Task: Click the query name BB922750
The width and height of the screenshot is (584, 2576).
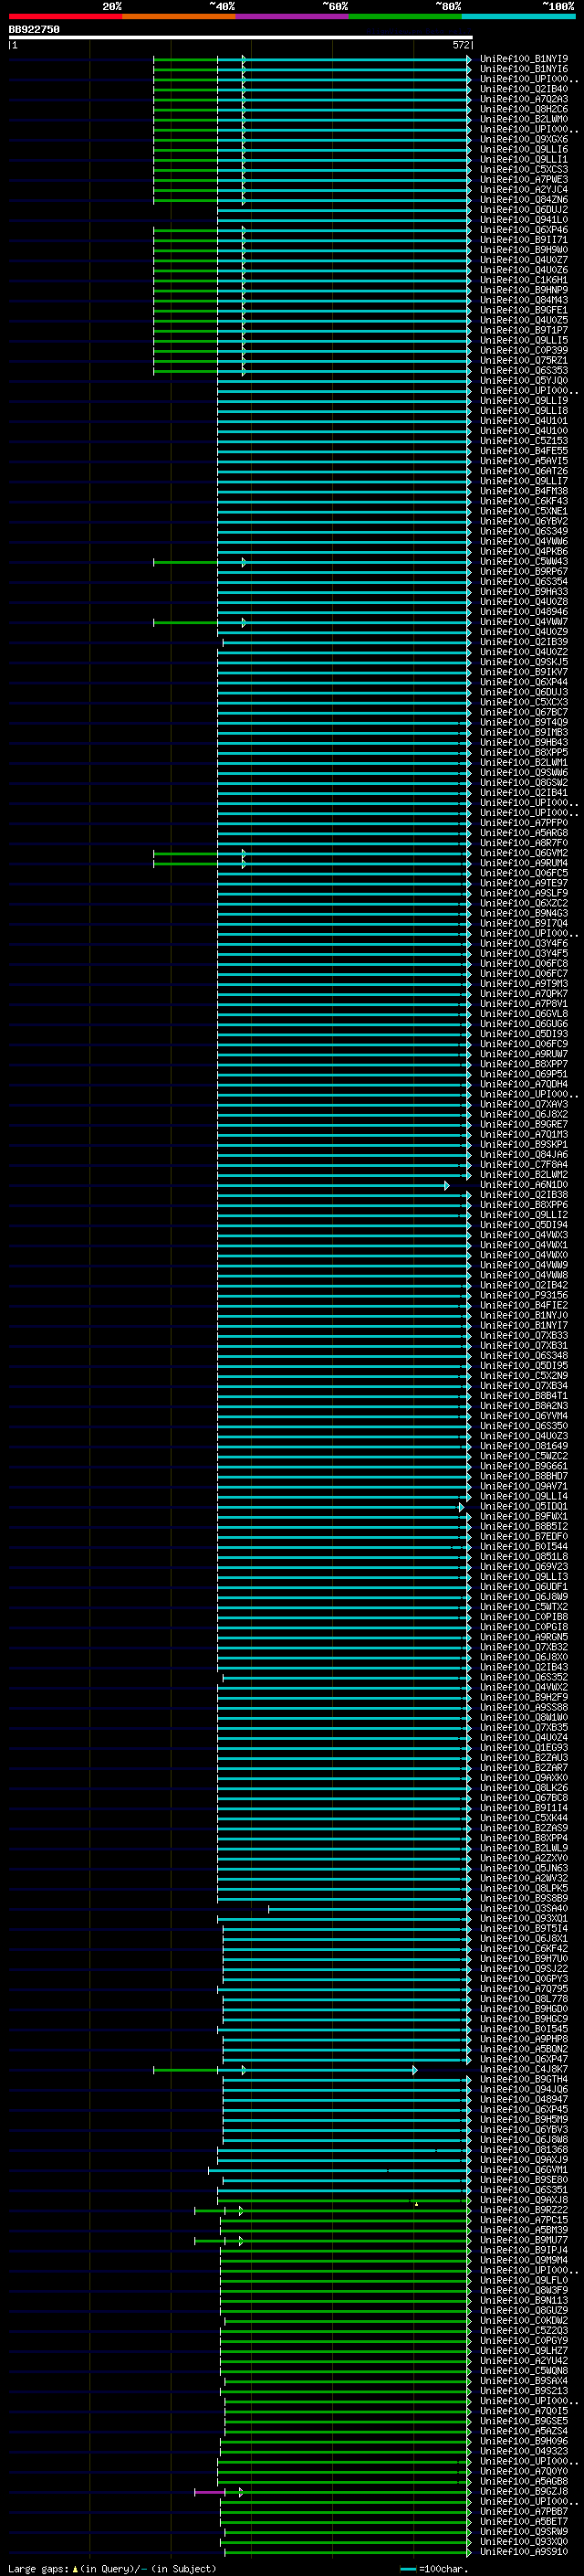Action: (34, 30)
